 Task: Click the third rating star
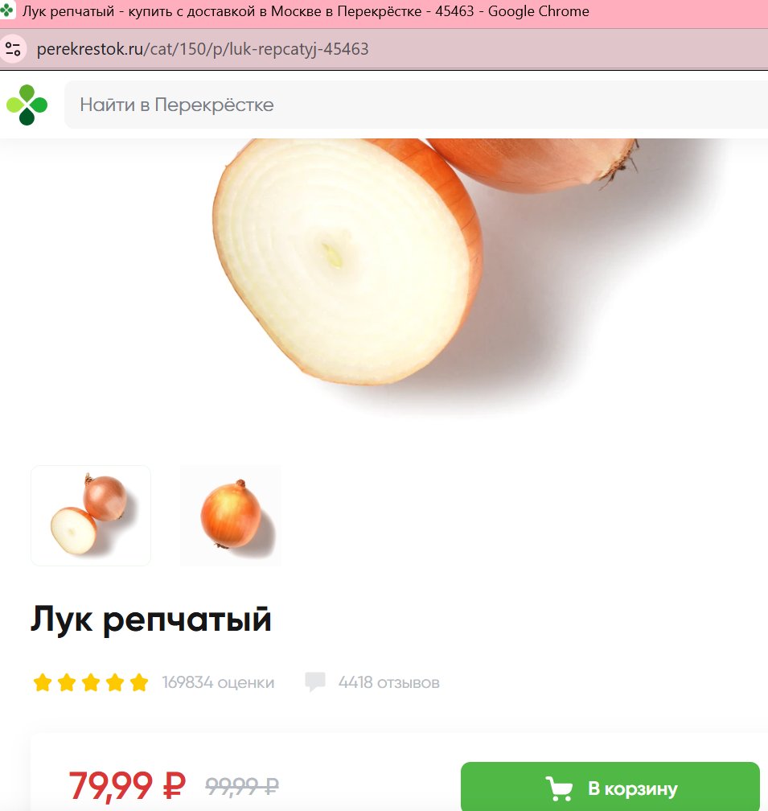tap(91, 682)
